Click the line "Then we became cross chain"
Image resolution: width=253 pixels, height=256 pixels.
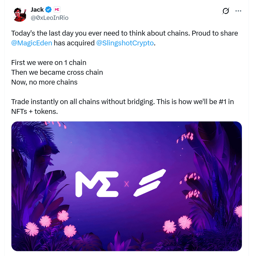[x=57, y=72]
